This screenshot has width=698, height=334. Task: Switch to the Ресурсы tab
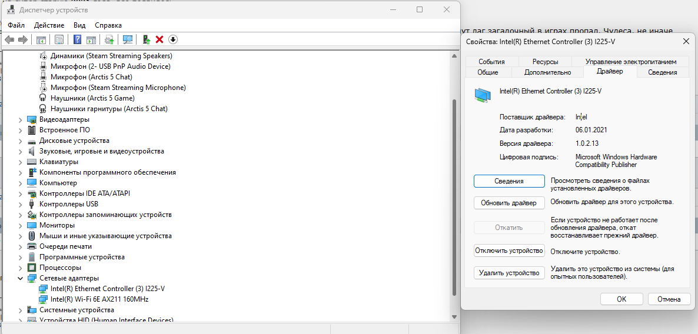545,62
